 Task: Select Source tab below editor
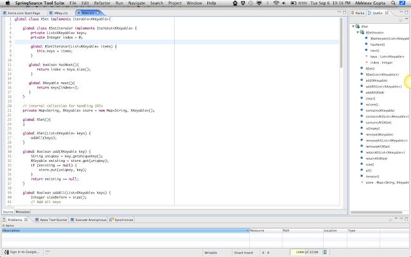pos(8,212)
